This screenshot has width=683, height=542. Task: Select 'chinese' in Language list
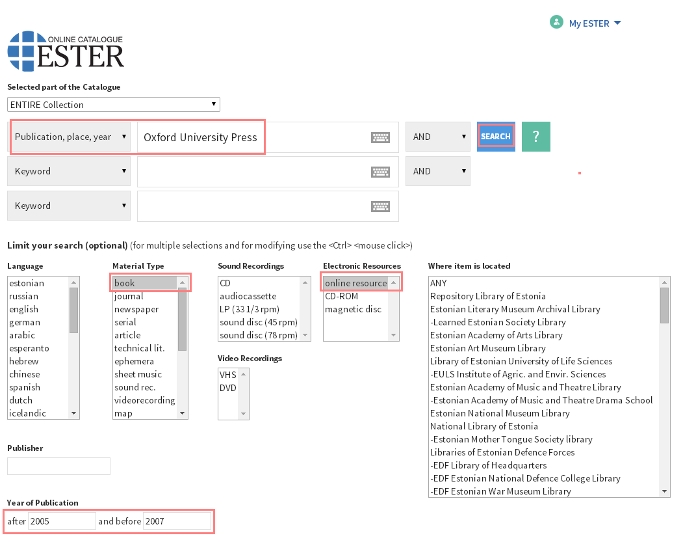tap(38, 375)
